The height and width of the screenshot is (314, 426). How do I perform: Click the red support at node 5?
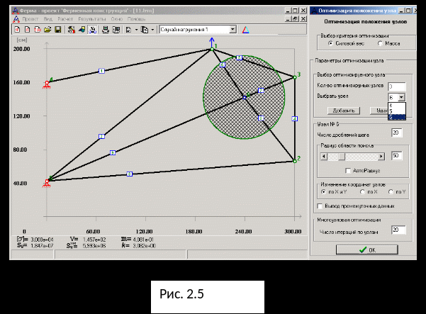pos(47,184)
